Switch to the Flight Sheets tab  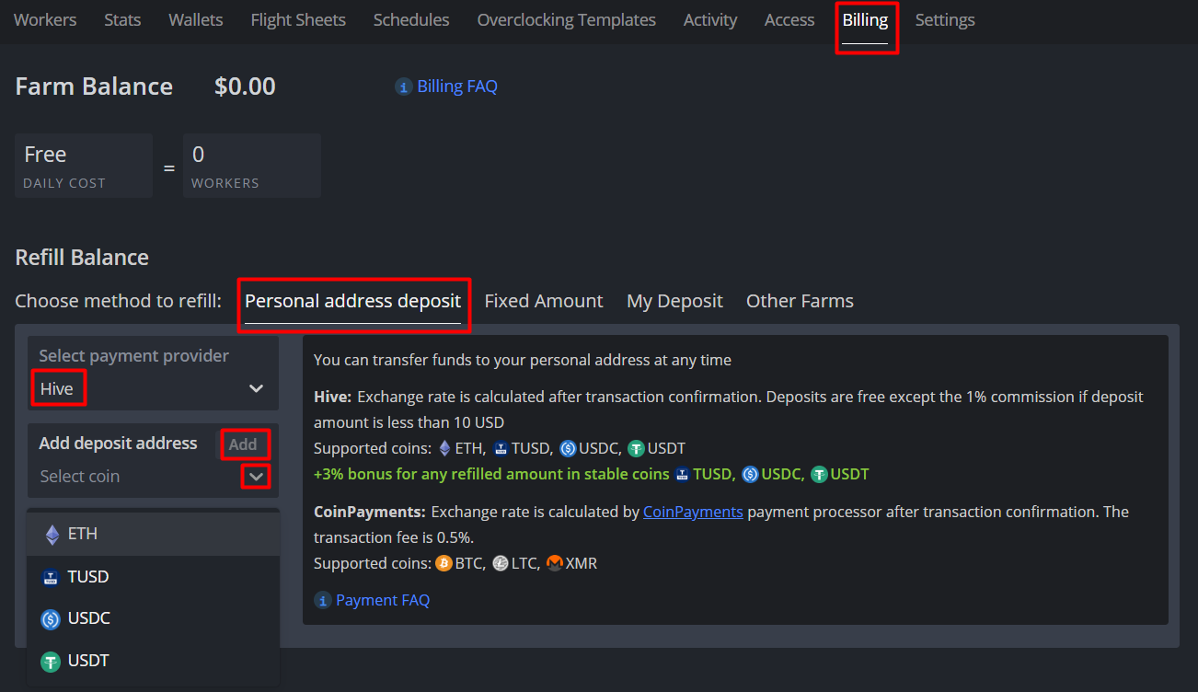[298, 20]
